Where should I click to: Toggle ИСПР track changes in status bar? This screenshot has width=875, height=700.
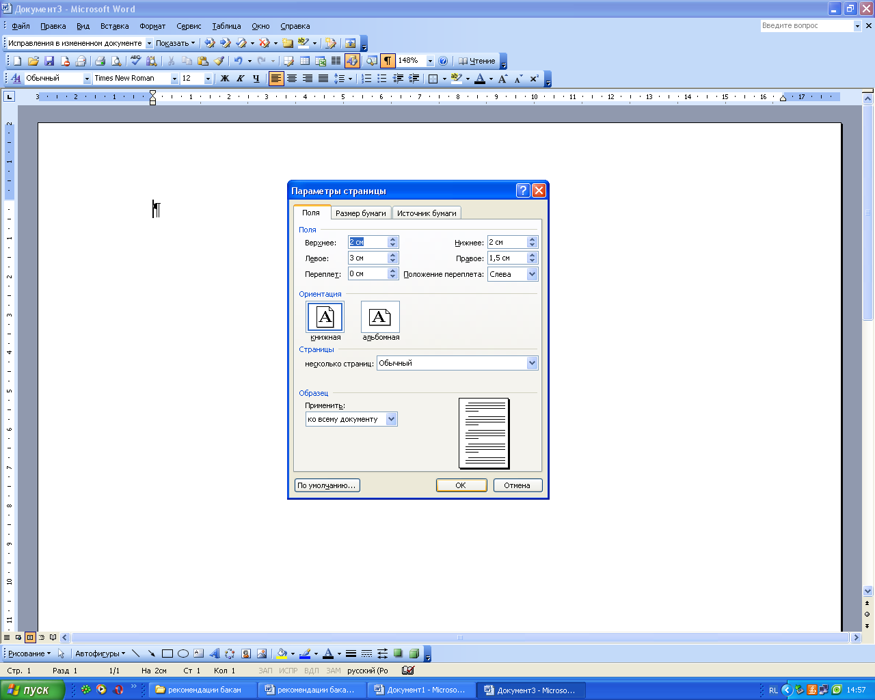[288, 671]
